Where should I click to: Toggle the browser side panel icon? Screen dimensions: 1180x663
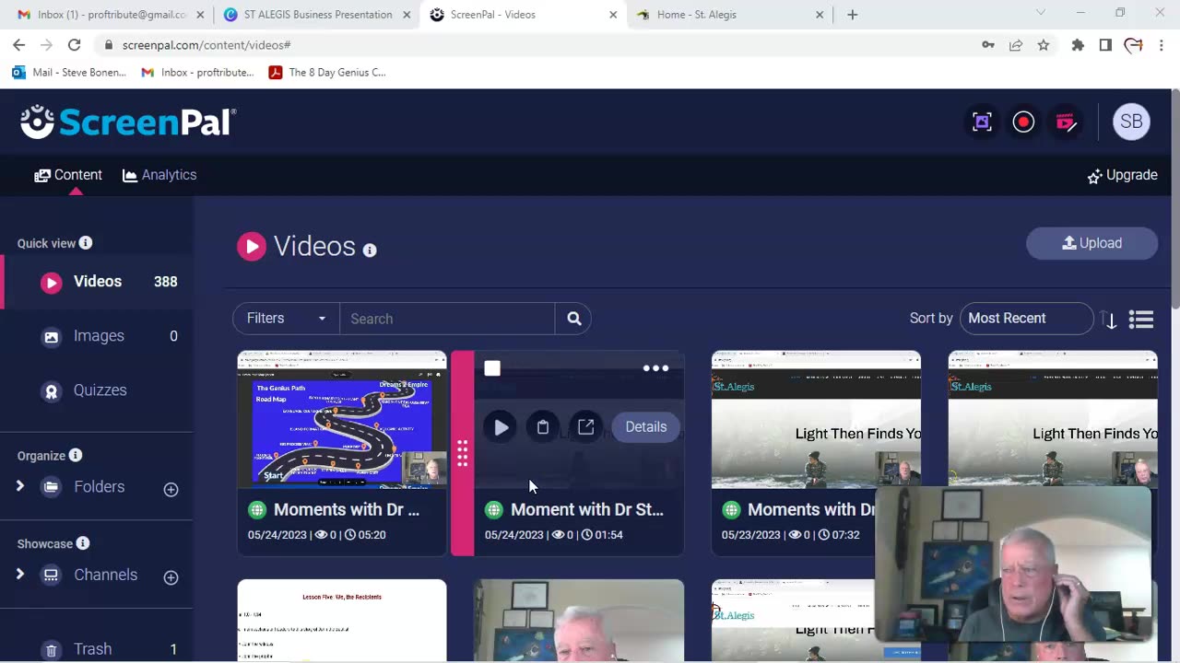[1105, 45]
